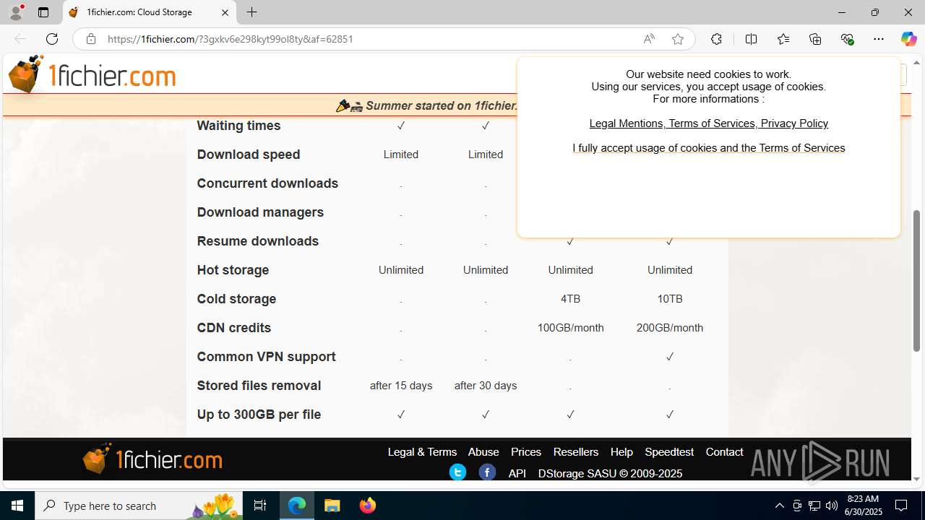Image resolution: width=925 pixels, height=520 pixels.
Task: Click '100GB/month' CDN credits value
Action: tap(570, 327)
